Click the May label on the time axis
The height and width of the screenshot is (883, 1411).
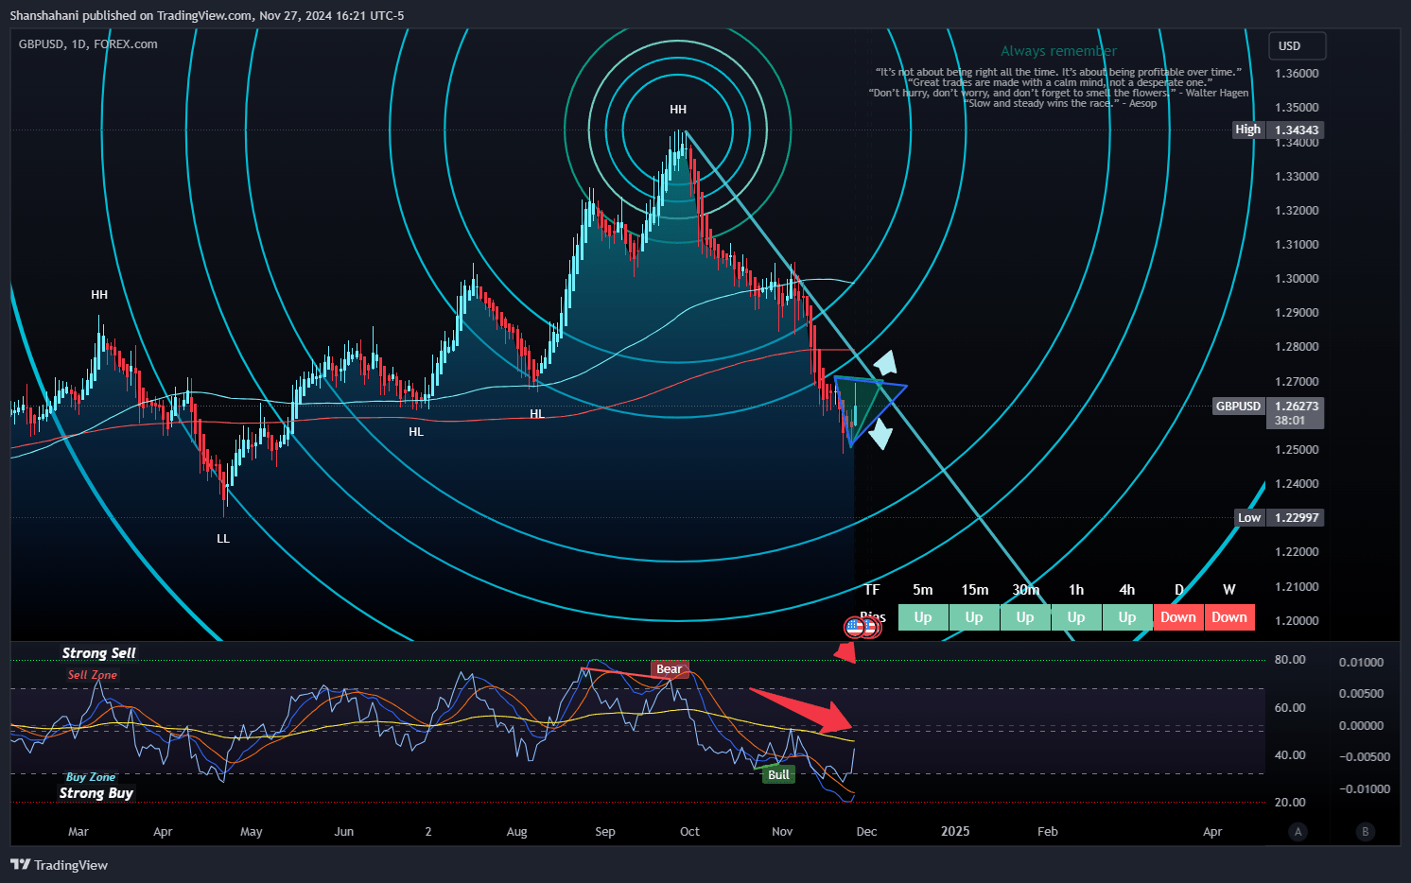(x=252, y=832)
